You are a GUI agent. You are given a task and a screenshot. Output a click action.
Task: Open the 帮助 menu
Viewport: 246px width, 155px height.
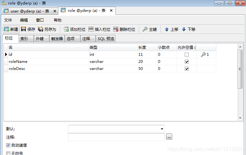tap(58, 20)
